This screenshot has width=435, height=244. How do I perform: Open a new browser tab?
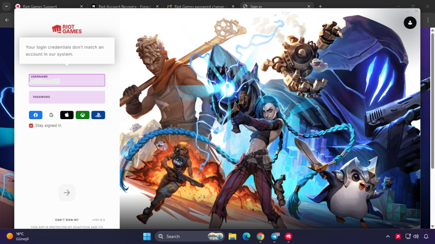tap(320, 6)
